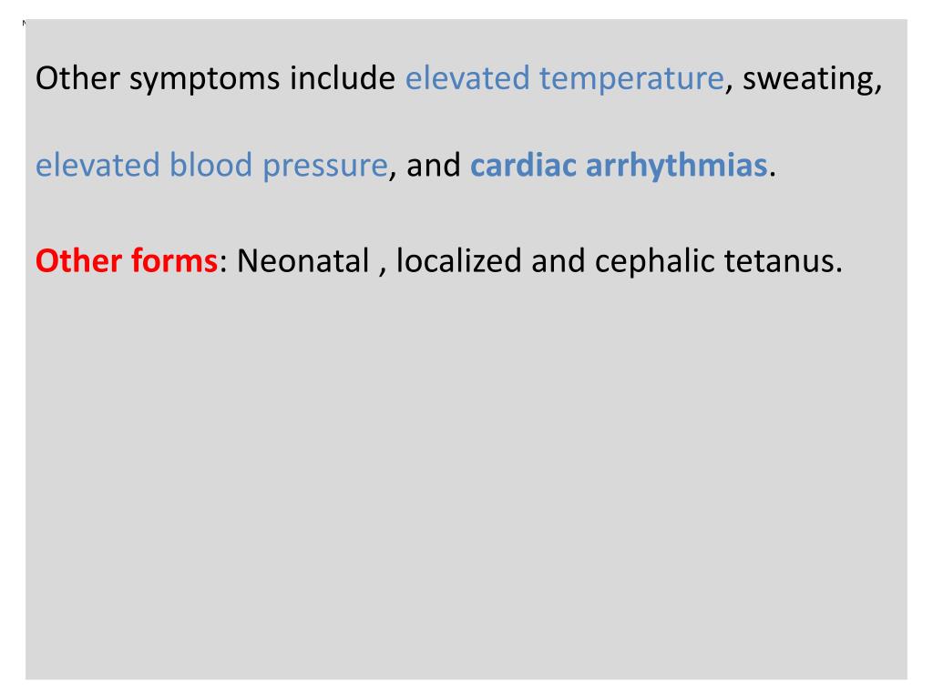Click the word 'include' before blue text

[343, 78]
